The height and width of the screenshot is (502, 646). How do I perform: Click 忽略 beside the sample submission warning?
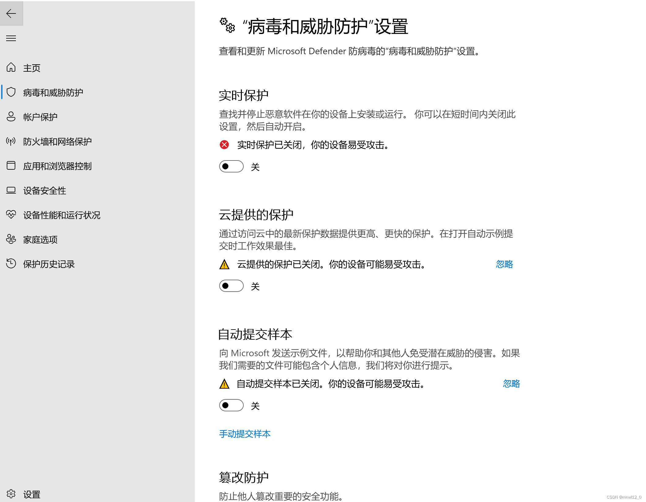(x=511, y=383)
